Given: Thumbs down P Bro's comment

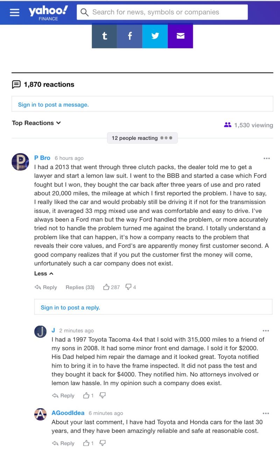Looking at the screenshot, I should click(131, 287).
